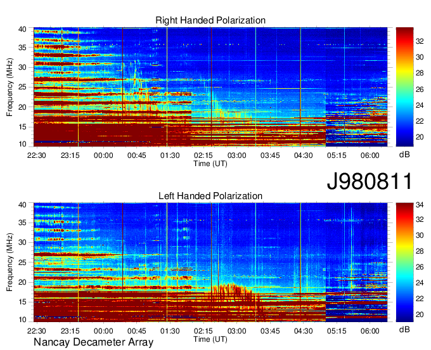The width and height of the screenshot is (431, 350).
Task: Click the 00:00 time tick on Left Handed plot
Action: pos(103,331)
